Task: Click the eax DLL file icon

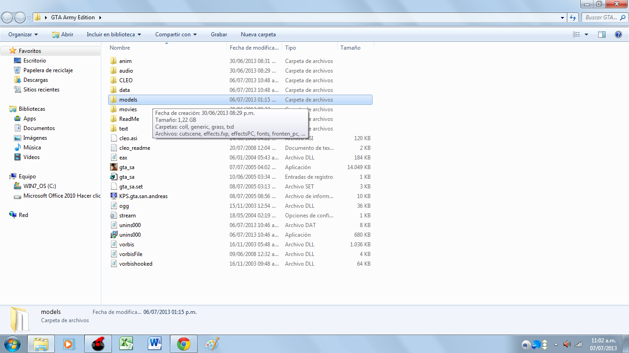Action: (x=114, y=158)
